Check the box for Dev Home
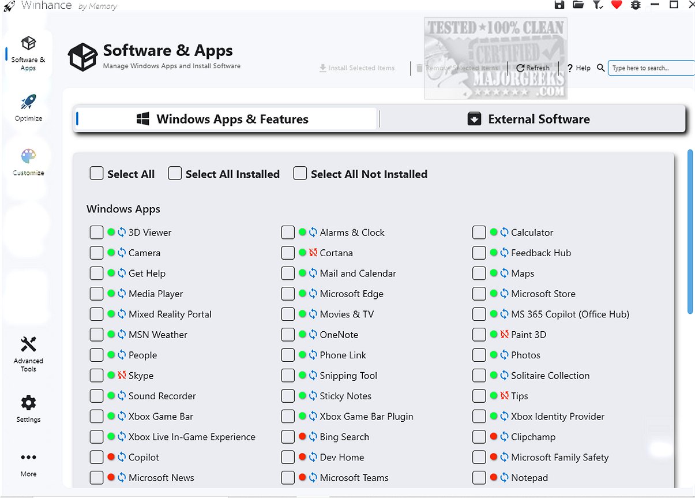Viewport: 695px width, 498px height. [288, 457]
